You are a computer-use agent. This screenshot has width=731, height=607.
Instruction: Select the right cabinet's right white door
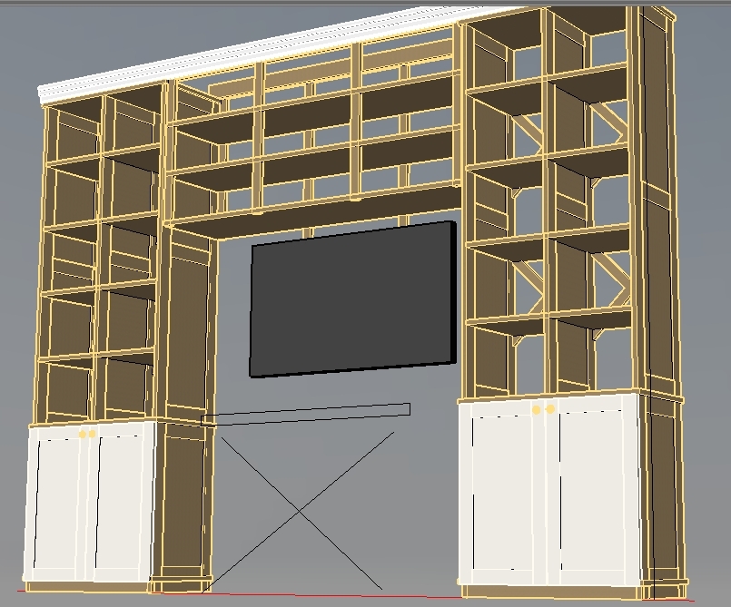[x=601, y=494]
